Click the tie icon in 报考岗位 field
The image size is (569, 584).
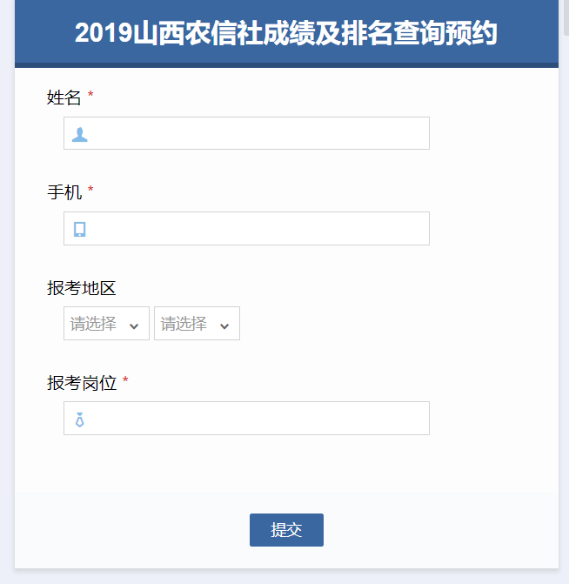(x=79, y=419)
